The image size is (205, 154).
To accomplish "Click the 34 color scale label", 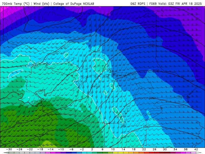I will (175, 149).
